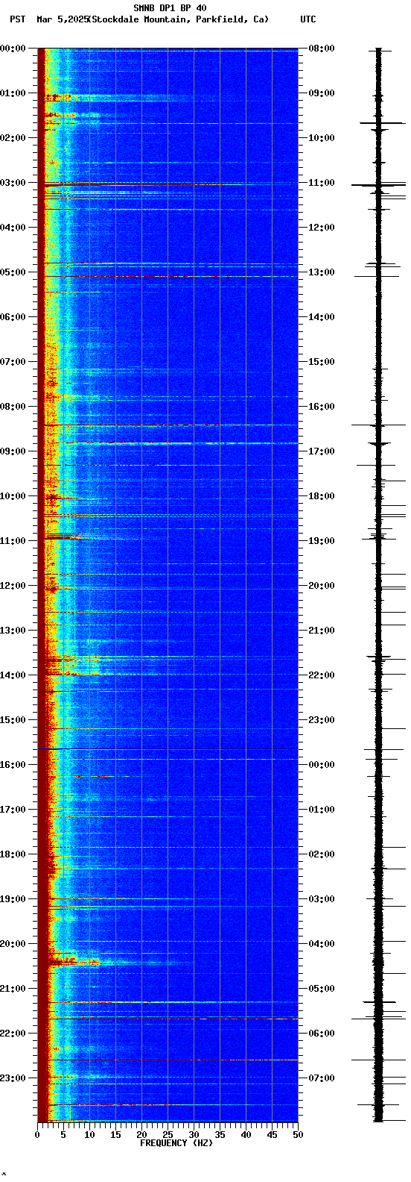Click the '10' frequency axis tick label
This screenshot has height=1182, width=411.
pos(89,1135)
